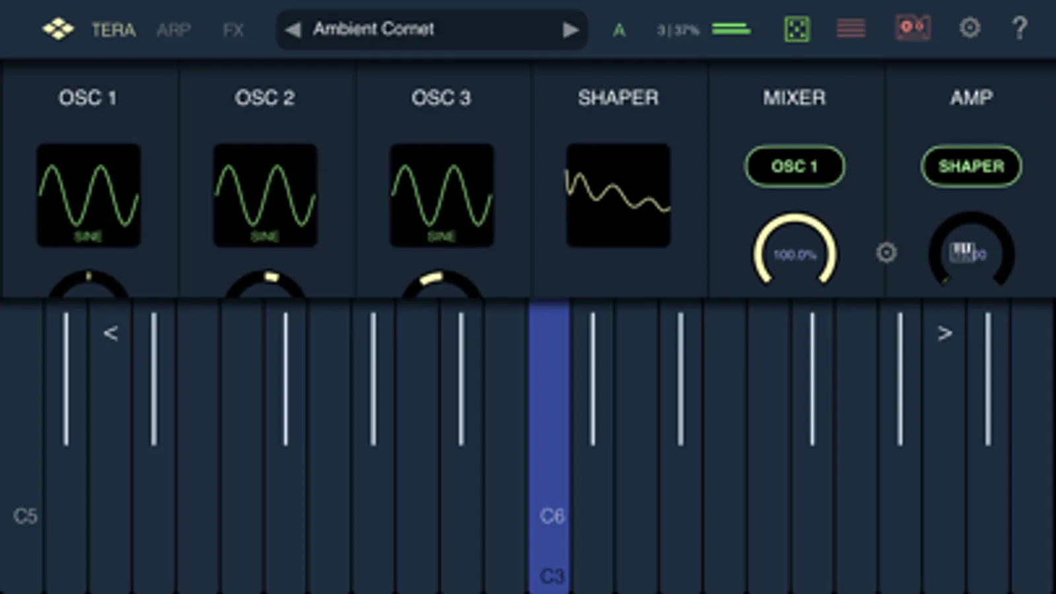The width and height of the screenshot is (1056, 594).
Task: Adjust the OSC 1 tuning knob
Action: point(88,284)
